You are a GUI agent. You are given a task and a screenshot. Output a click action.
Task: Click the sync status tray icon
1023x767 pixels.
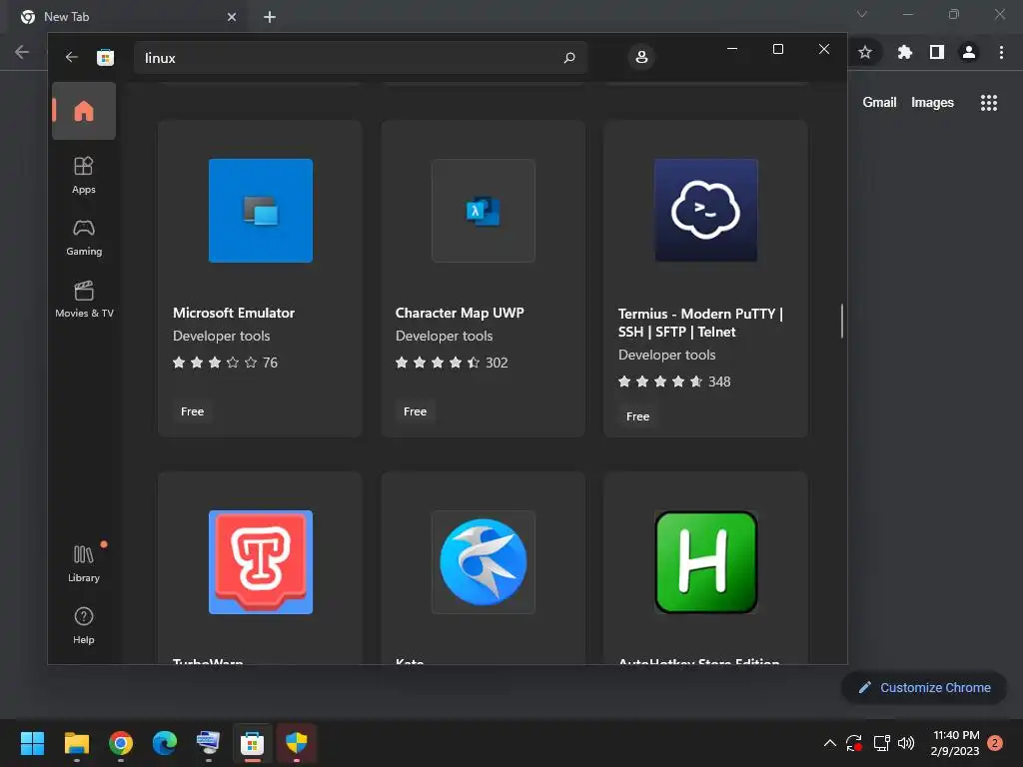coord(854,743)
